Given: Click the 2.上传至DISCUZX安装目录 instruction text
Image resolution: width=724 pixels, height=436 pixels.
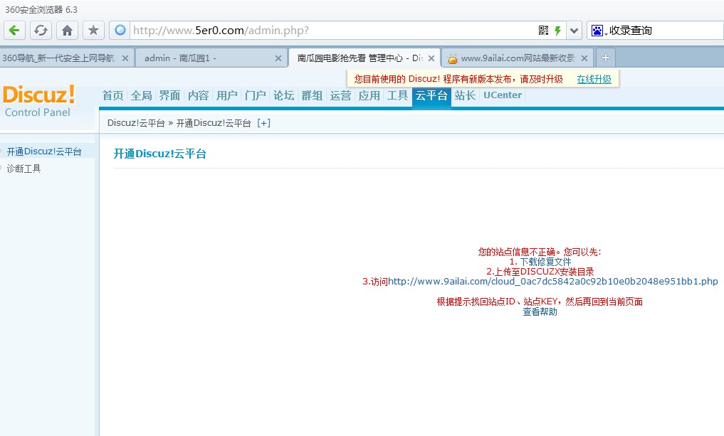Looking at the screenshot, I should point(540,272).
